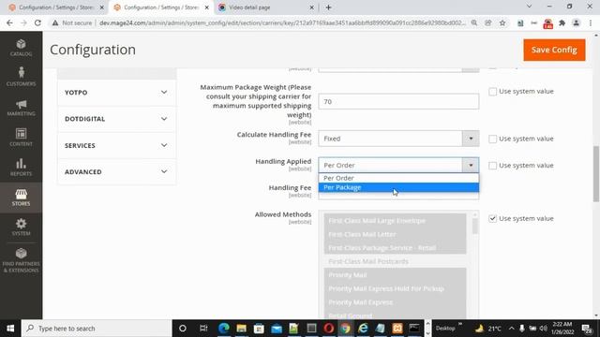The width and height of the screenshot is (600, 337).
Task: Expand the ADVANCED section
Action: click(x=116, y=172)
